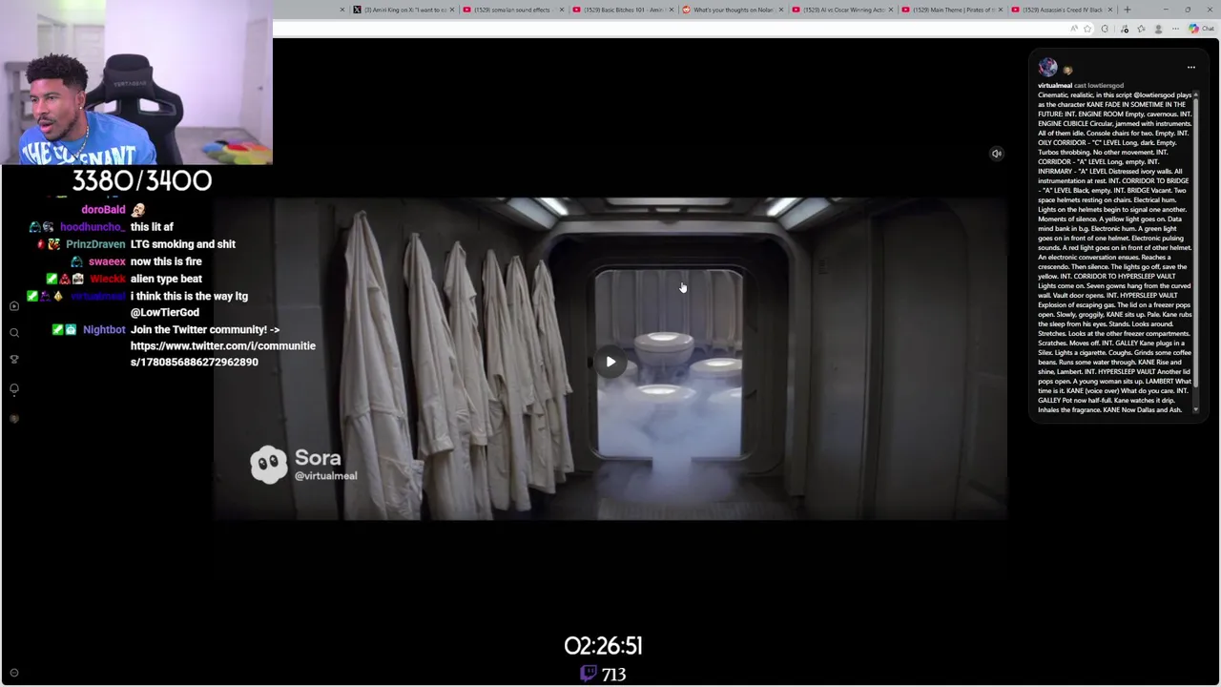Switch to the Main Theme Pirates tab
The height and width of the screenshot is (687, 1221).
(x=952, y=10)
